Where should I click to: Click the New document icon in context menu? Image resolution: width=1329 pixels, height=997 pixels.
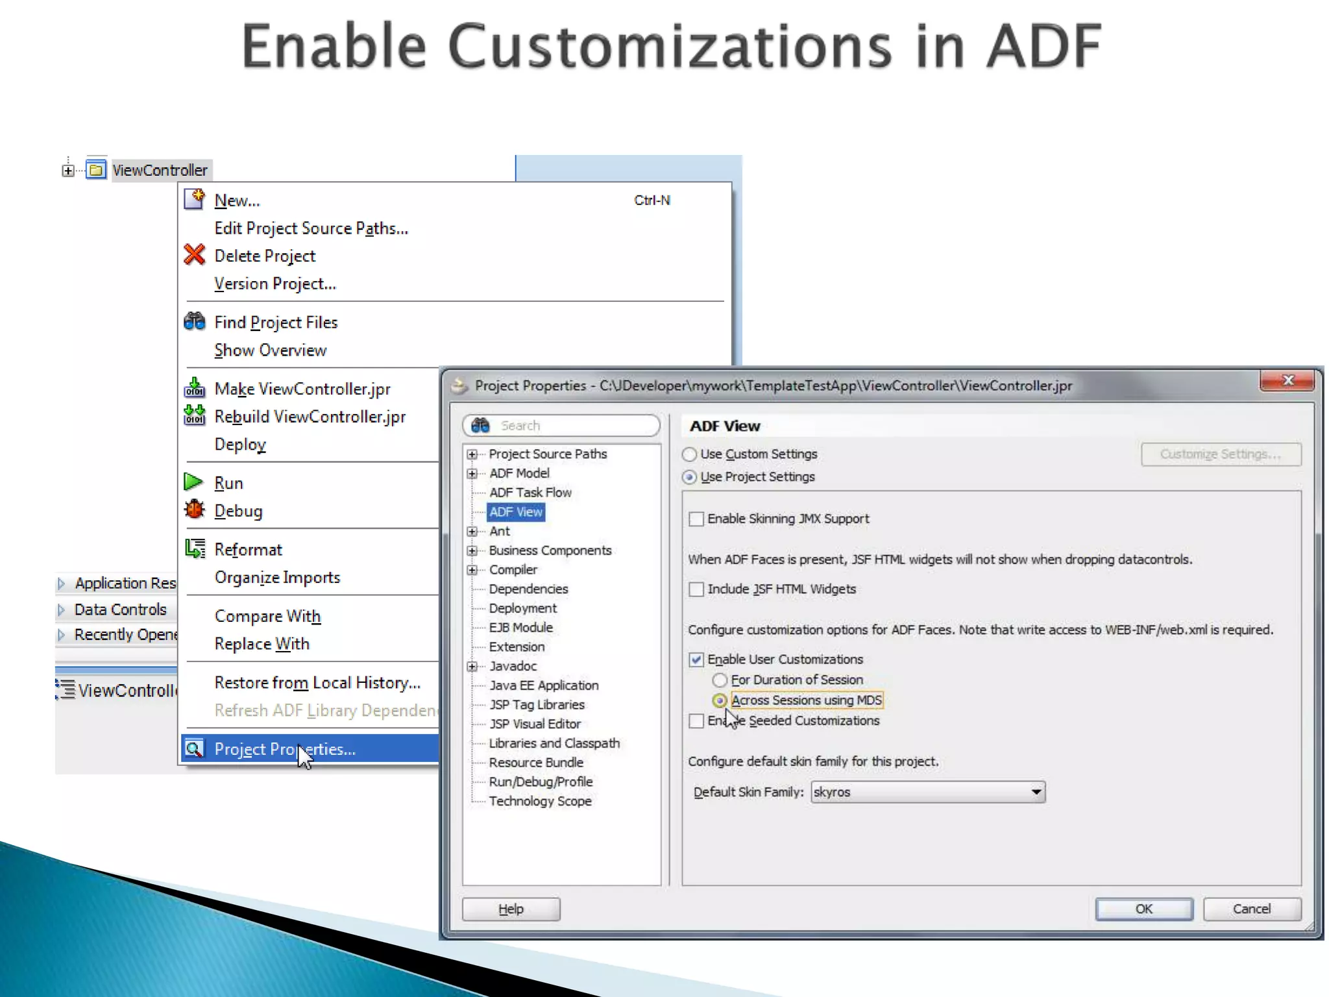click(195, 199)
